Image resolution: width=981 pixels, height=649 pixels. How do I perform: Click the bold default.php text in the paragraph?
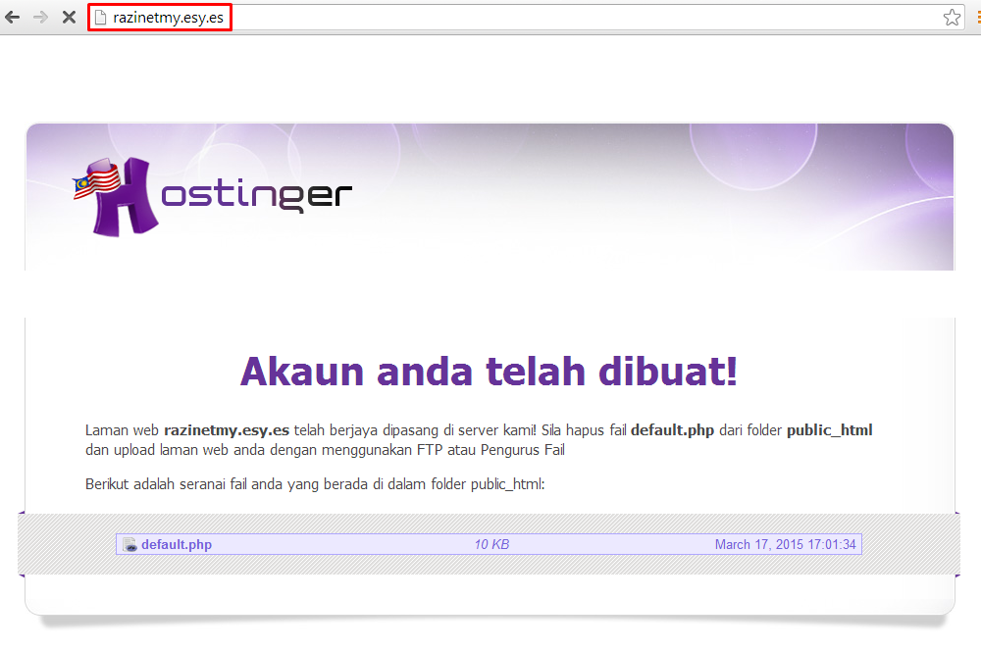pos(672,430)
